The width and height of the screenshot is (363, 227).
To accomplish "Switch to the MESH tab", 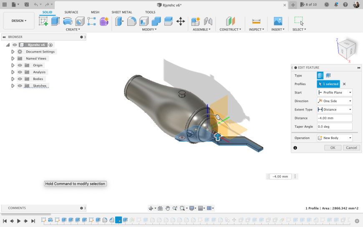I will (x=95, y=12).
